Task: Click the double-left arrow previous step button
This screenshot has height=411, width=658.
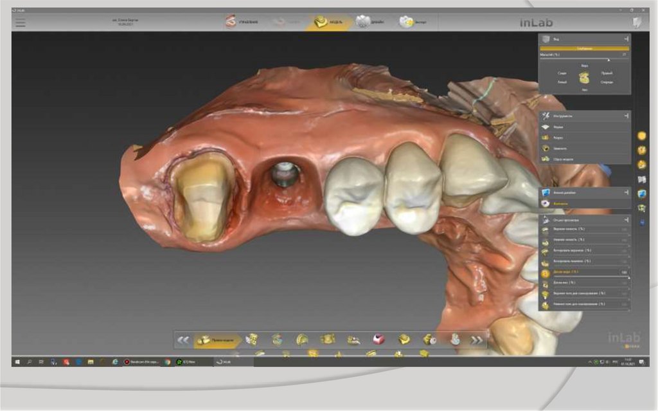Action: [184, 340]
